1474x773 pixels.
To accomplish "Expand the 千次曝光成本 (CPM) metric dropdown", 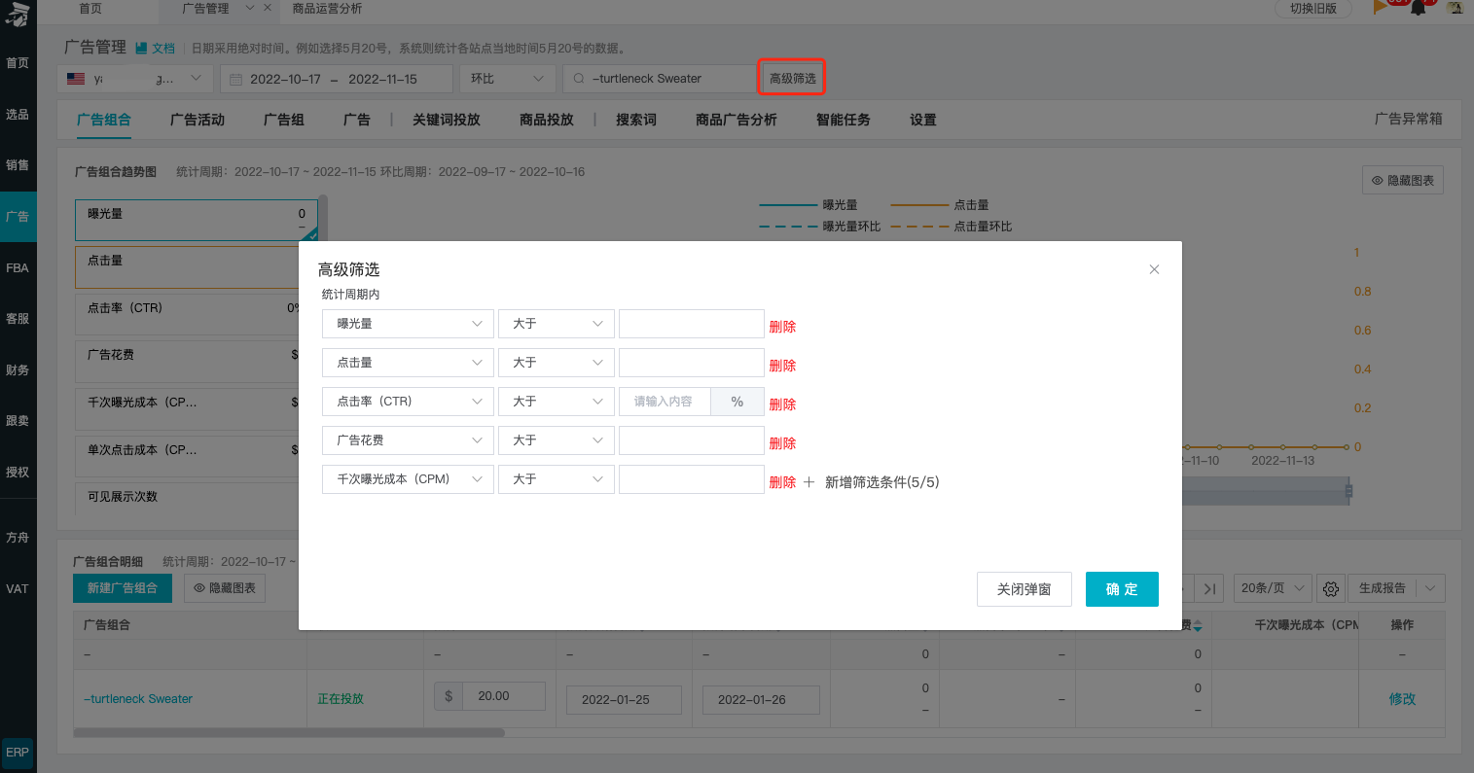I will [408, 479].
